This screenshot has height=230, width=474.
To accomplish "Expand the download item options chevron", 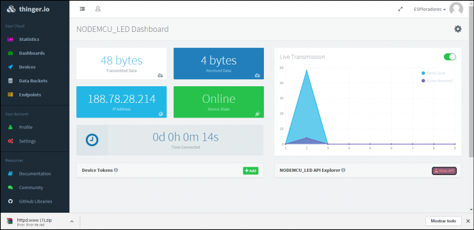I will coord(72,222).
